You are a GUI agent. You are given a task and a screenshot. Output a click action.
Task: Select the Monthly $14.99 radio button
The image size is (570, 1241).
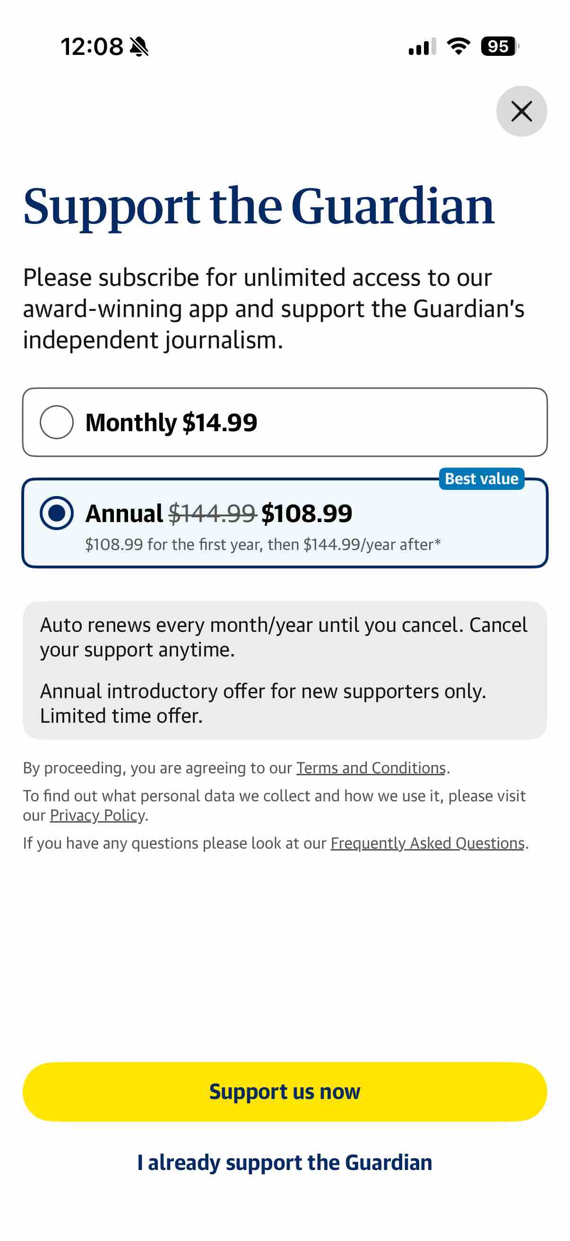57,422
